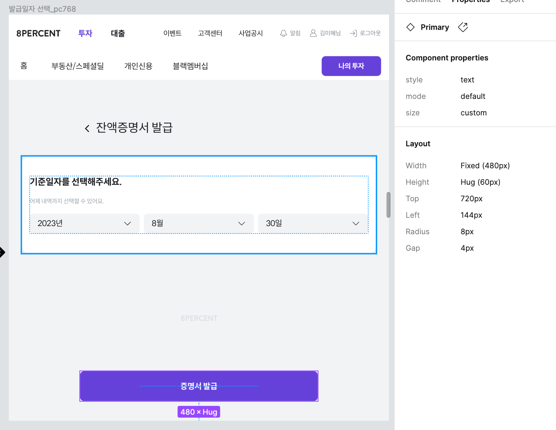Click the 480 × Hug size badge

pos(199,412)
